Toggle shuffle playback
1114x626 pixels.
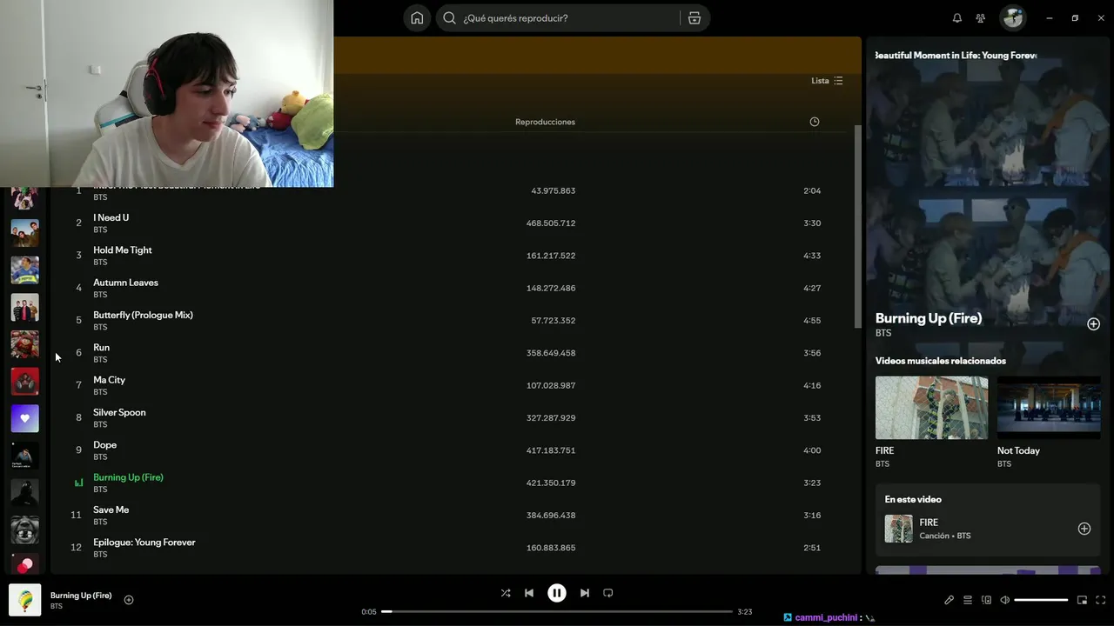[x=506, y=593]
